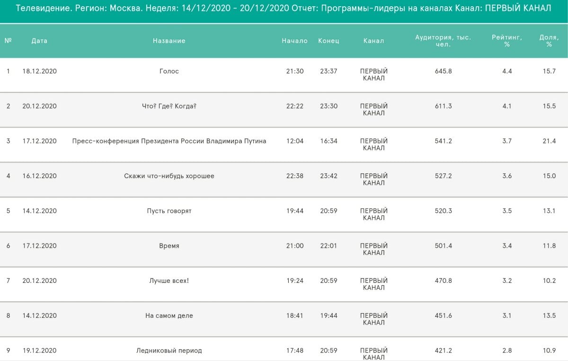Click the rating value 3.6
568x361 pixels.
[507, 176]
